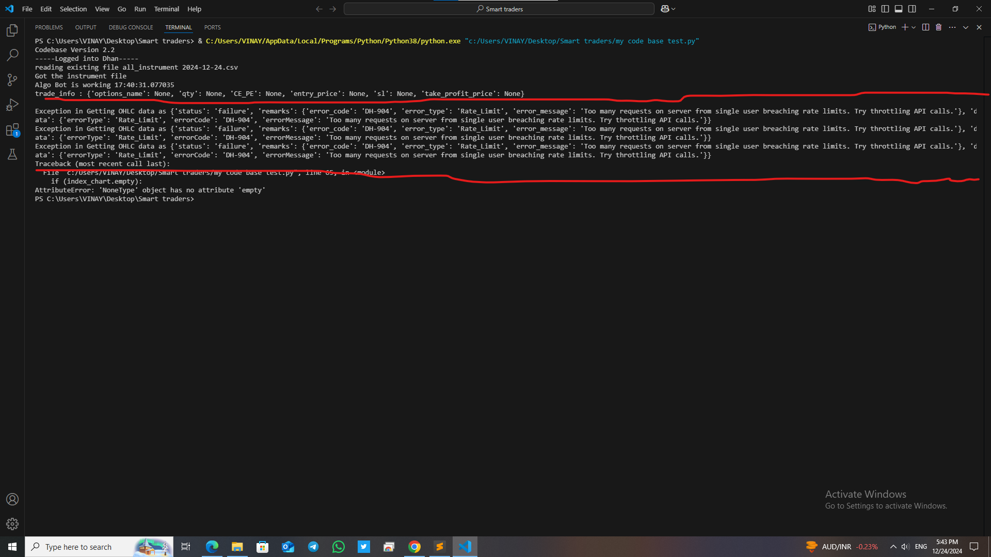
Task: Open the Help menu
Action: (195, 9)
